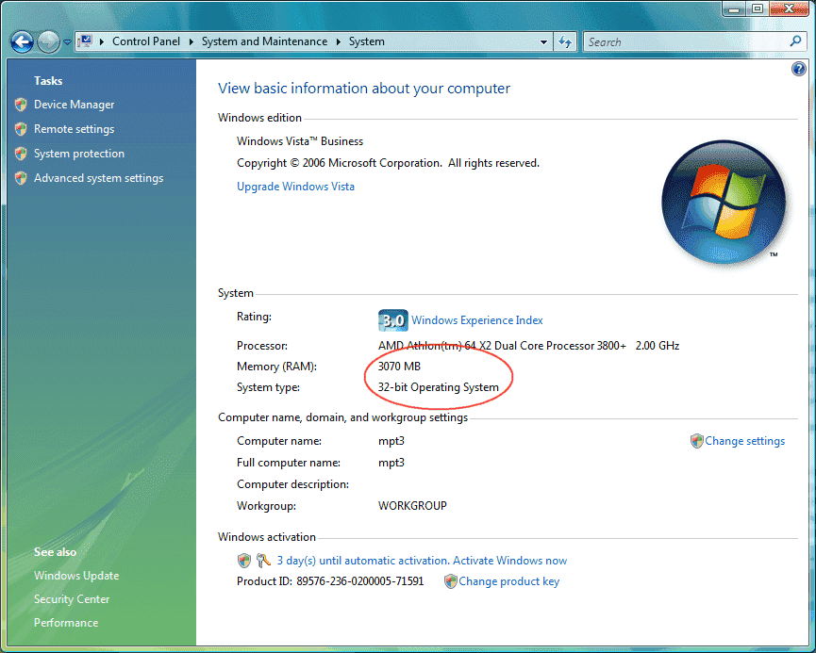
Task: Click the Change product key link
Action: click(509, 581)
